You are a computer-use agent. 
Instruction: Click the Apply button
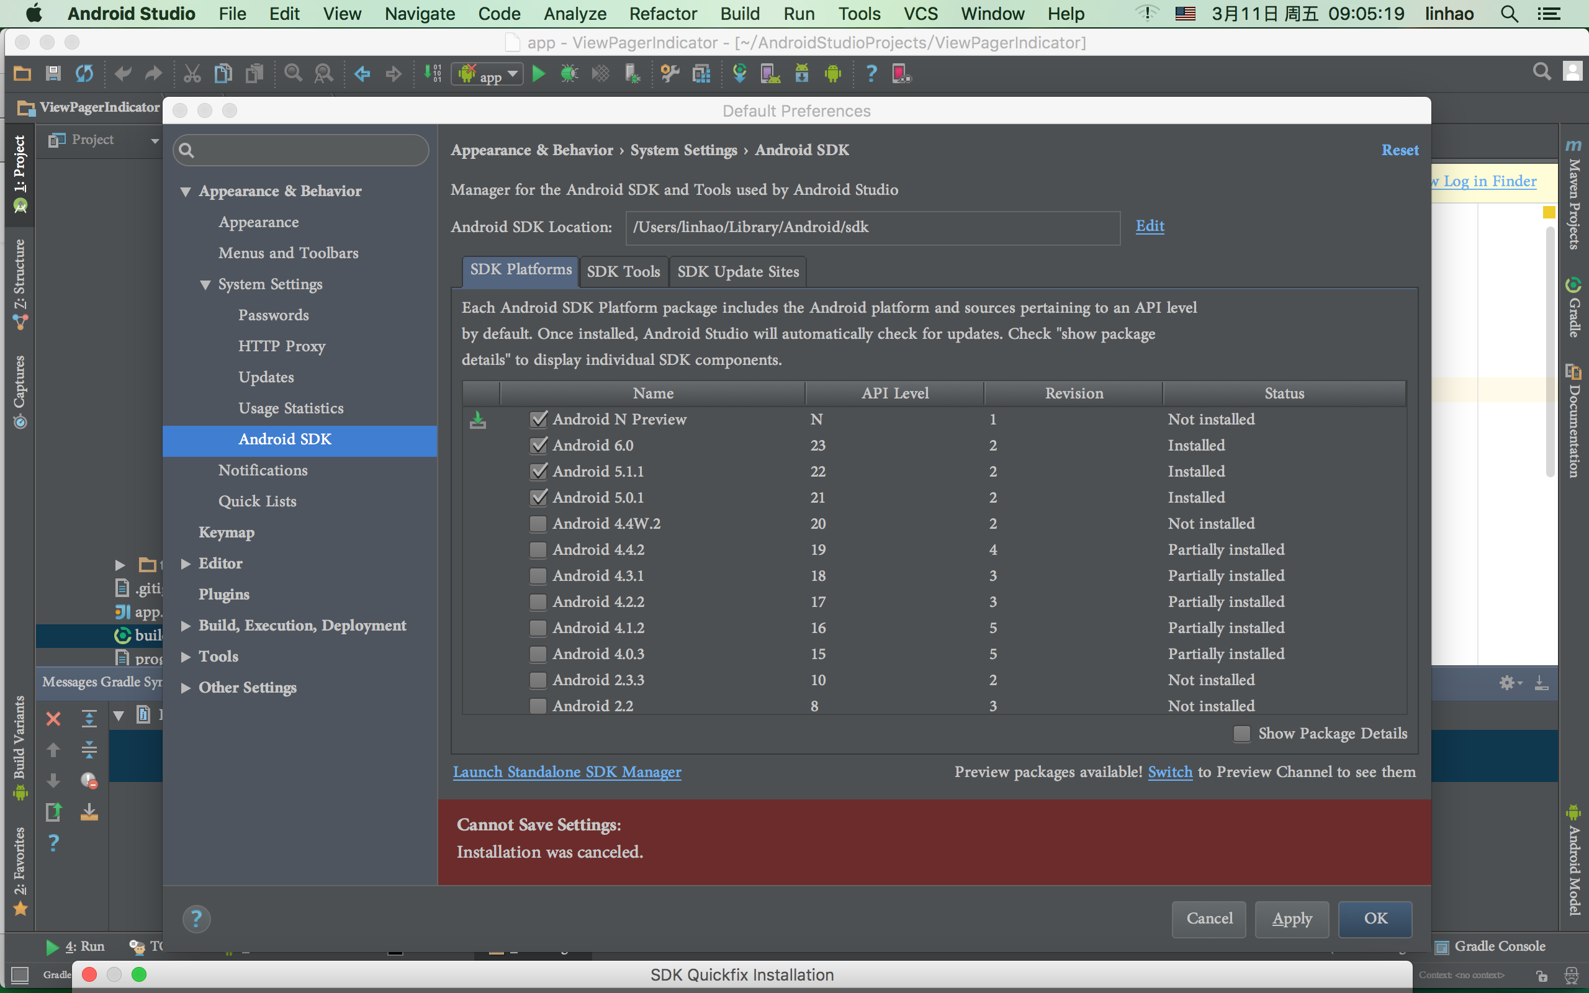[1292, 919]
